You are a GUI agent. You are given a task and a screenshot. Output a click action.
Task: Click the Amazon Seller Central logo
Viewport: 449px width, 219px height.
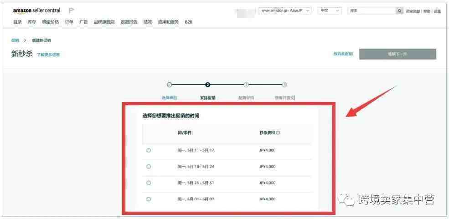coord(36,10)
